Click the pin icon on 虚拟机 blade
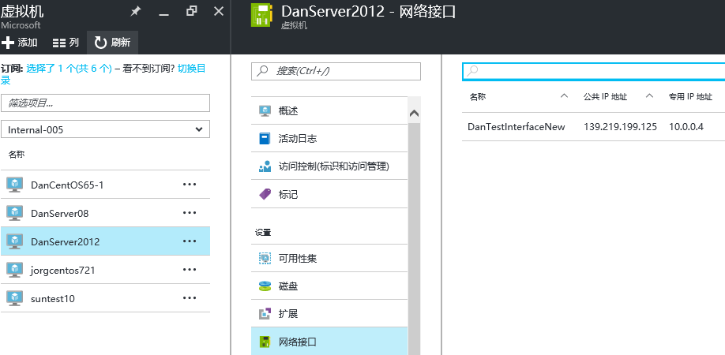Screen dimensions: 725x355 click(x=136, y=12)
